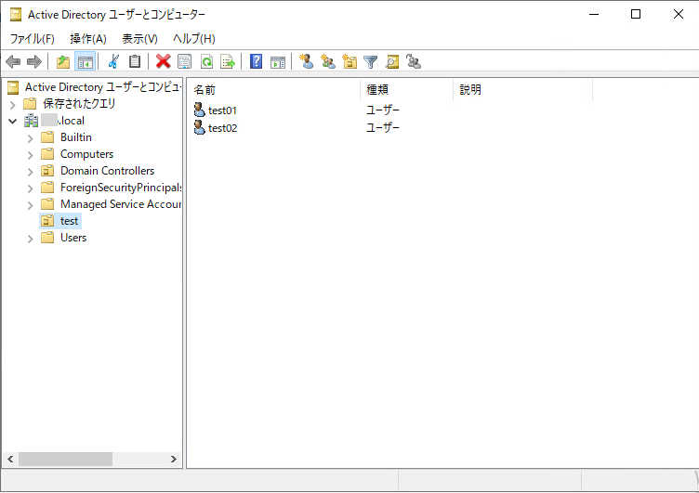Image resolution: width=699 pixels, height=493 pixels.
Task: Click the window title bar app icon
Action: coord(16,15)
